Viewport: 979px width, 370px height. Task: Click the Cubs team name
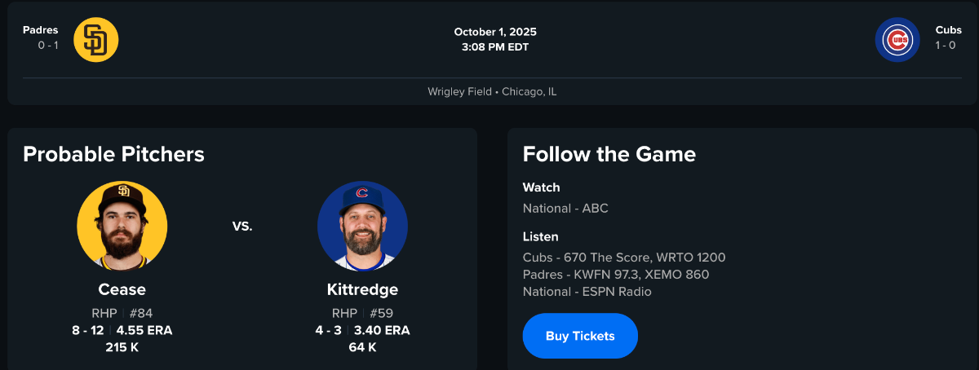[x=949, y=30]
